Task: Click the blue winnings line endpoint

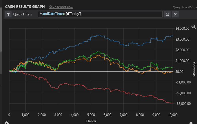Action: (x=173, y=36)
